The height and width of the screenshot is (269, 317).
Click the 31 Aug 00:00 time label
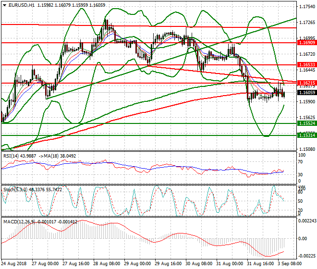(x=230, y=264)
